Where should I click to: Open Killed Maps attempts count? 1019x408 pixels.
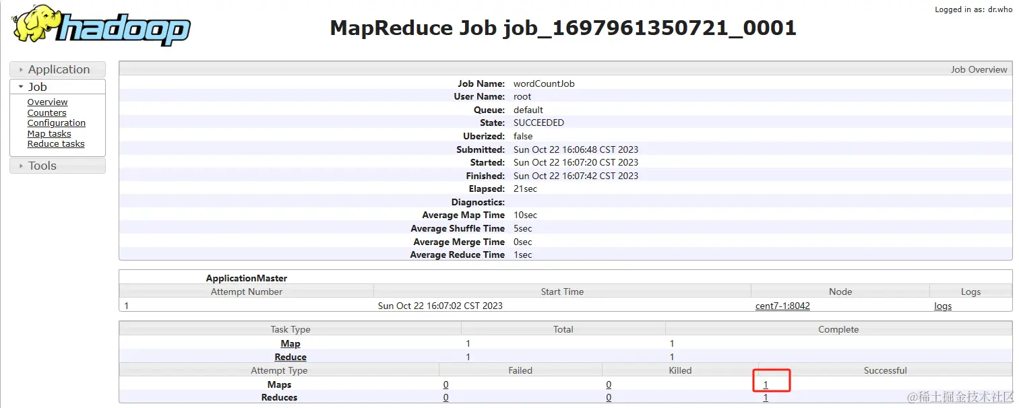pos(609,385)
